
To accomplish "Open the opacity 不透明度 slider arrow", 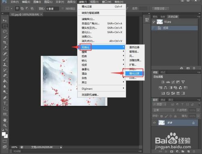I will 198,110.
